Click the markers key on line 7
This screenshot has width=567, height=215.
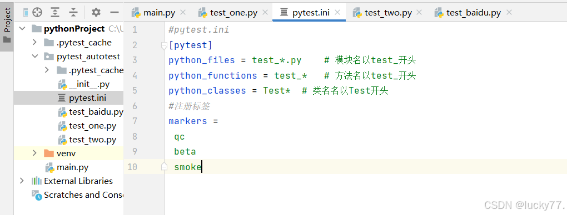point(188,121)
